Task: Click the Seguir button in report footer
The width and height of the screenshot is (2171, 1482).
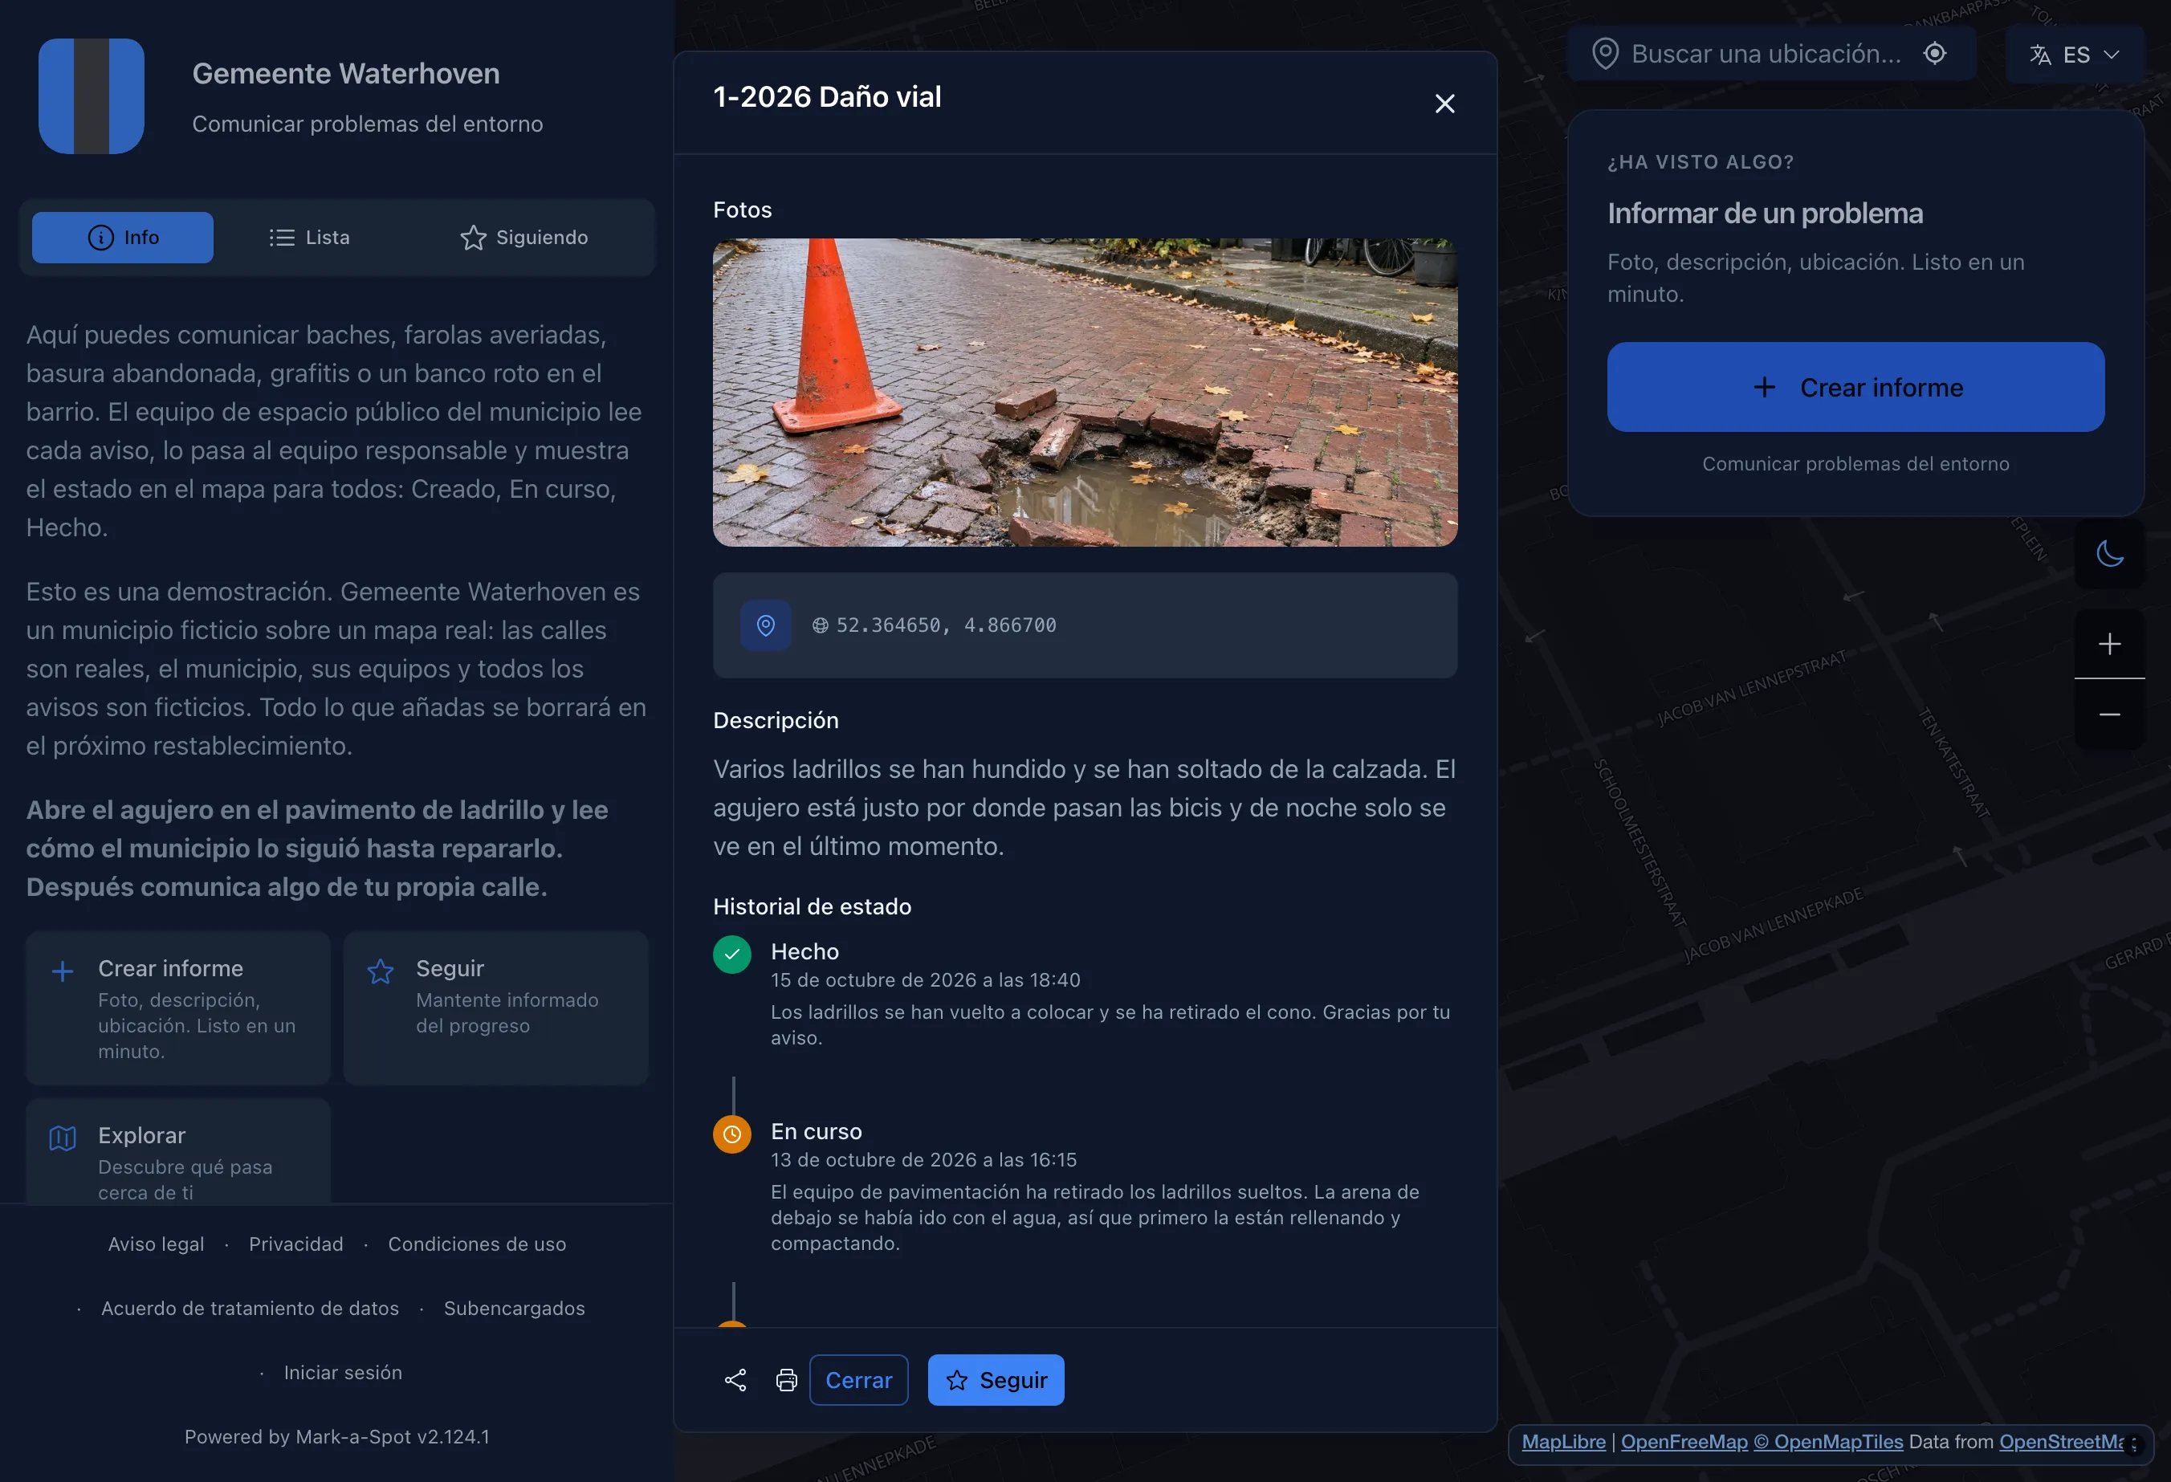Action: point(996,1380)
